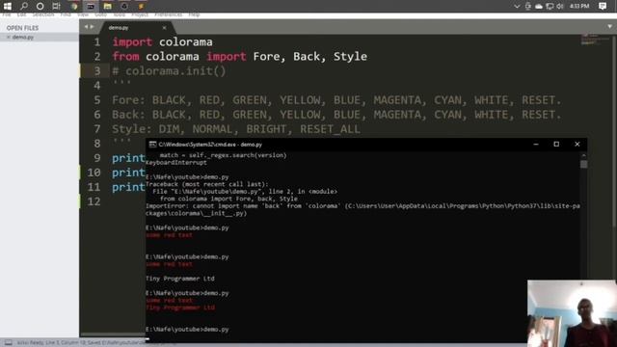Click the minimap preview in the editor
Image resolution: width=617 pixels, height=347 pixels.
point(595,40)
